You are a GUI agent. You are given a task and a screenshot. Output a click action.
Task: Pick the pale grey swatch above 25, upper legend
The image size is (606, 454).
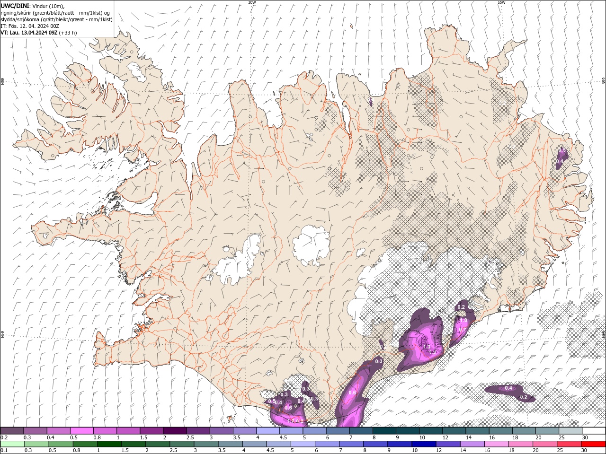click(571, 431)
